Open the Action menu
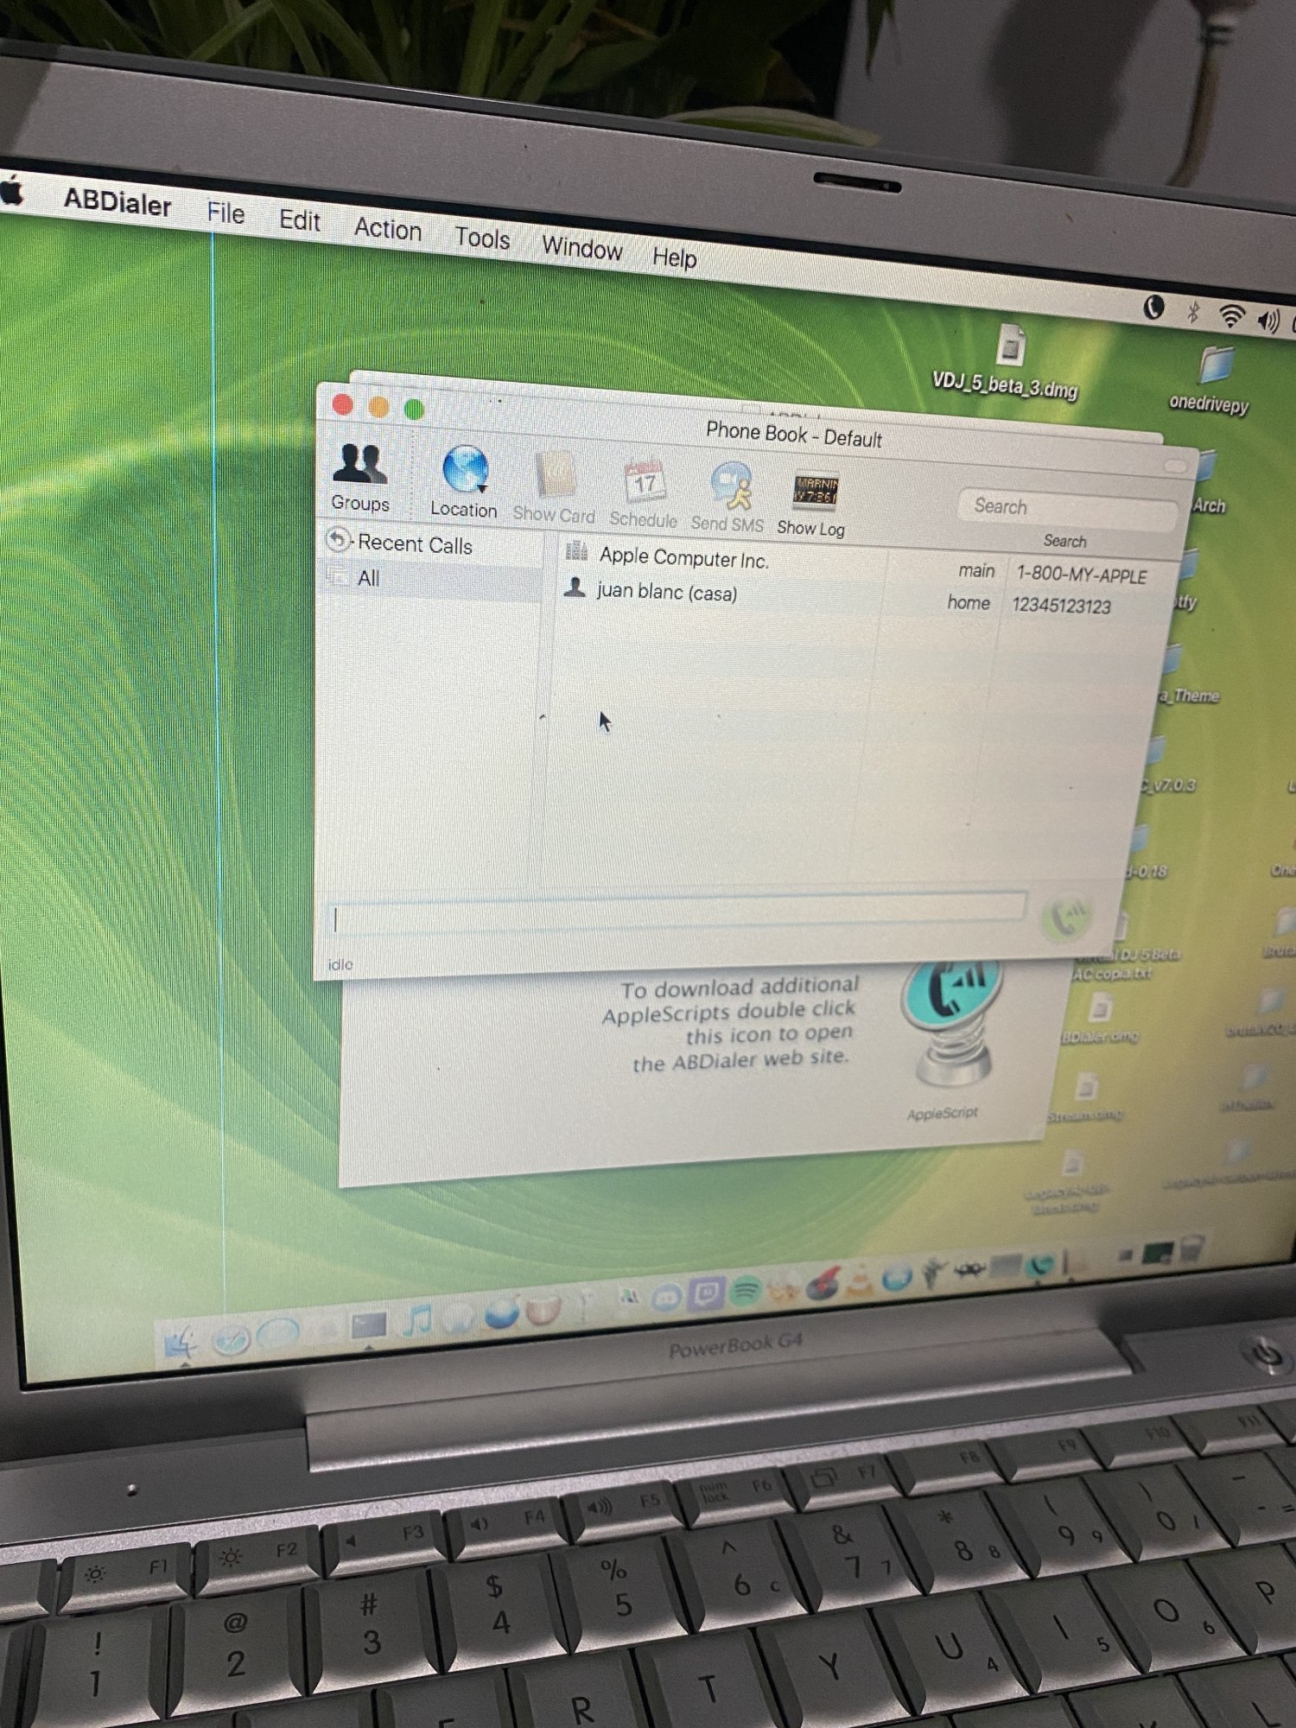This screenshot has width=1296, height=1728. [388, 229]
